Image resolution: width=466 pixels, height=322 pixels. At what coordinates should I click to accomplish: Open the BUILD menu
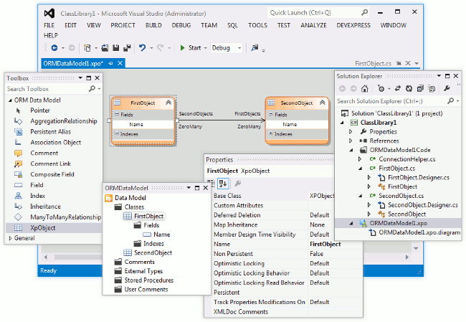point(153,25)
